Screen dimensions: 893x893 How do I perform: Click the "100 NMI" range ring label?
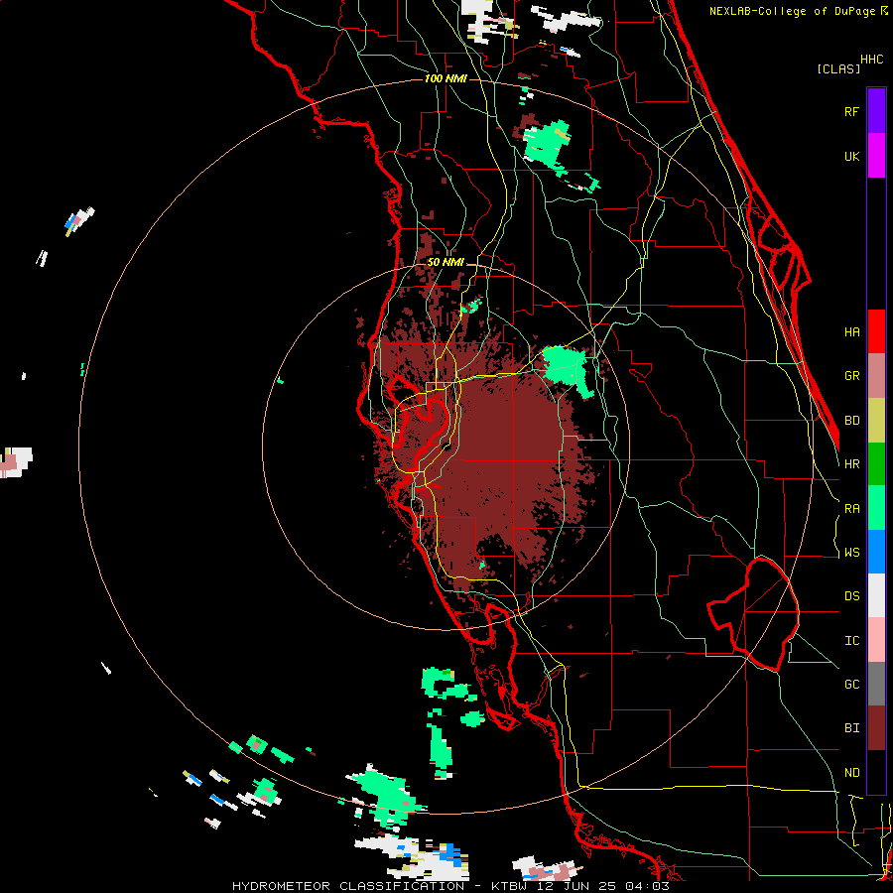click(x=446, y=78)
